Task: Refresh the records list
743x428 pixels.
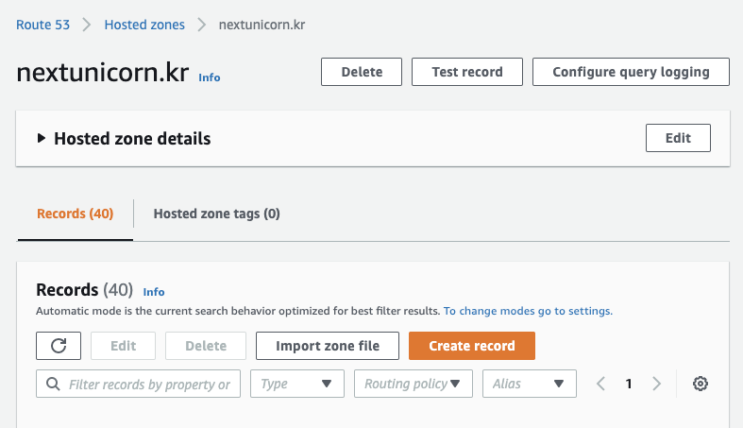Action: click(x=59, y=346)
